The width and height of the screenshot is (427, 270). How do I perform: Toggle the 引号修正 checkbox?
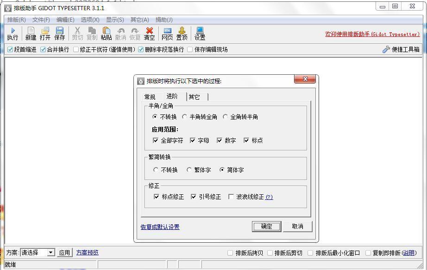193,197
